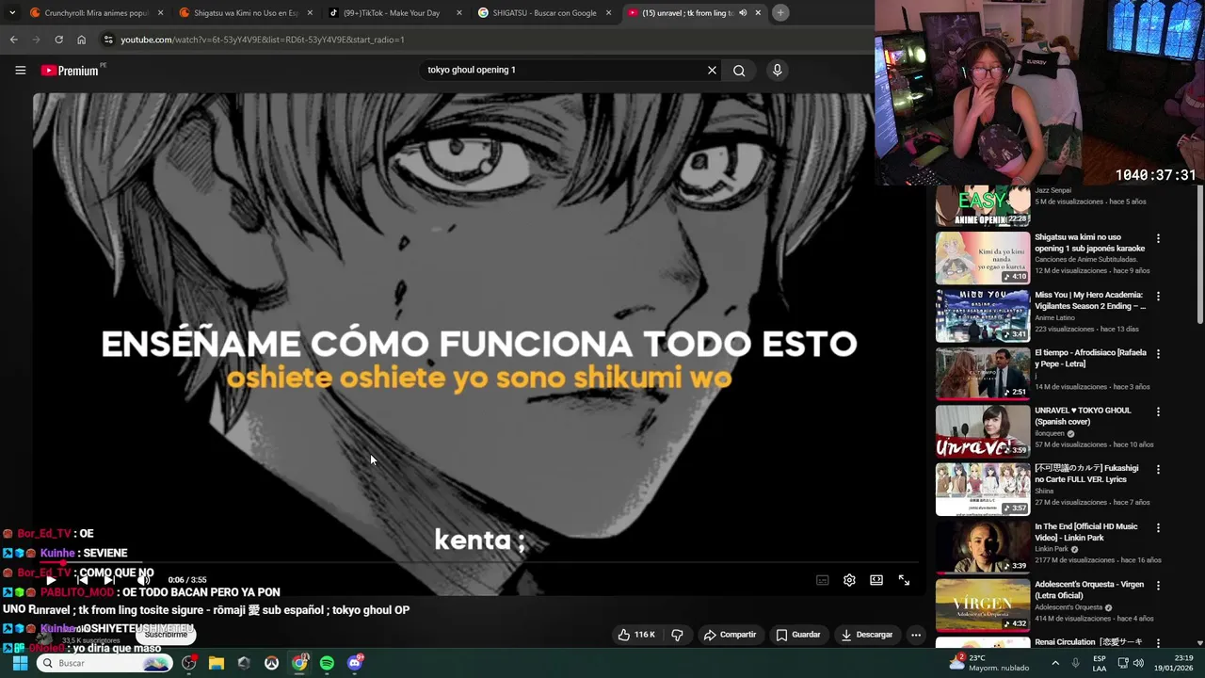
Task: Toggle subtitles on the video player
Action: pos(822,580)
